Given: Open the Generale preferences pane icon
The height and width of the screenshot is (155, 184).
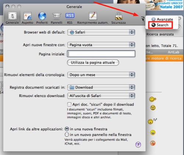Looking at the screenshot, I should 12,16.
